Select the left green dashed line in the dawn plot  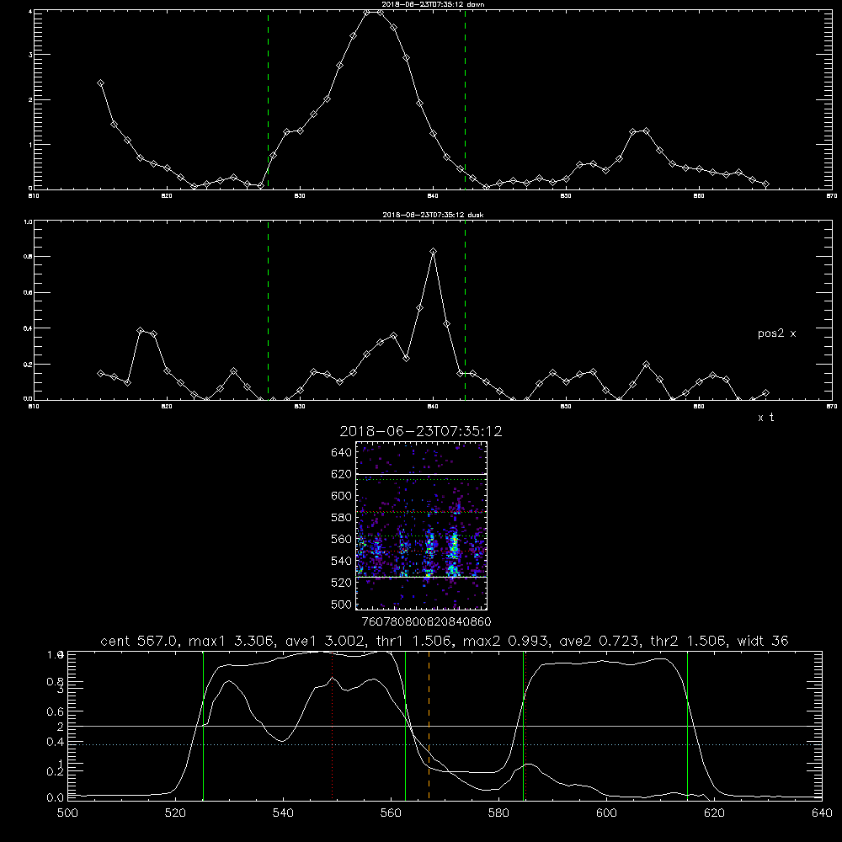click(268, 99)
